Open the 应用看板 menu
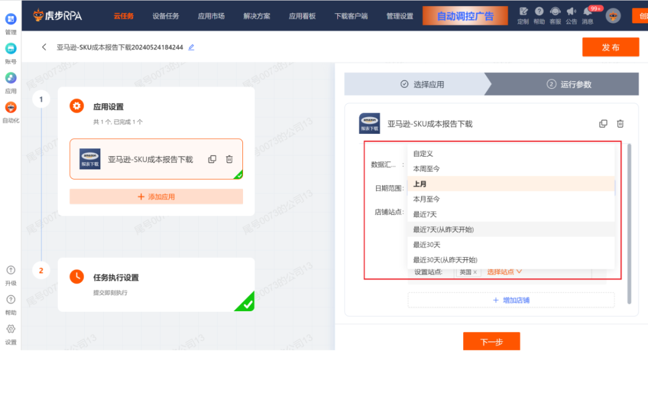The width and height of the screenshot is (648, 403). (x=302, y=16)
